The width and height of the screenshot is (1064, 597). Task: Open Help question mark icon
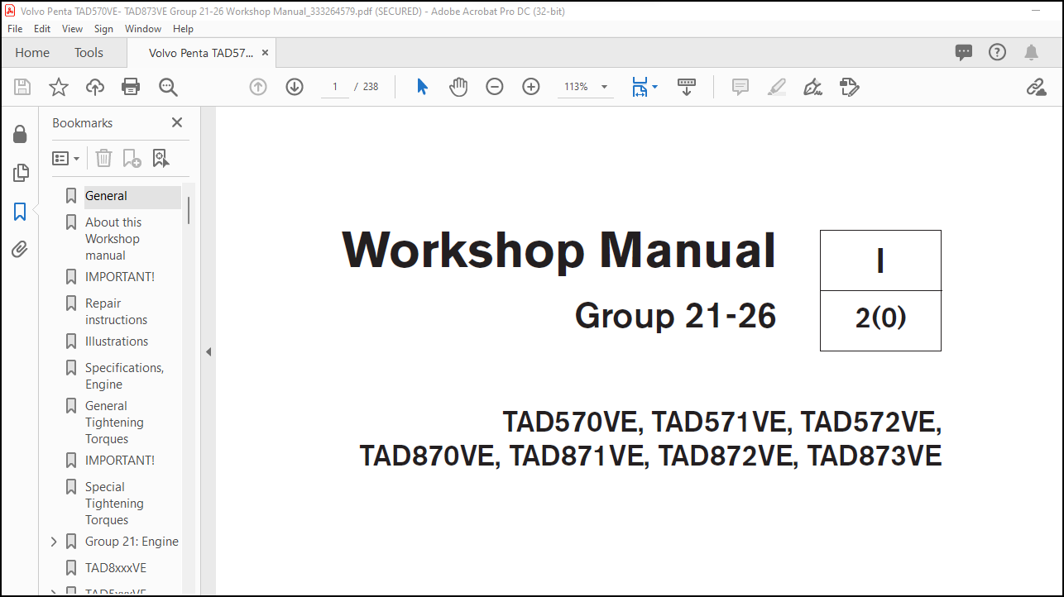(x=998, y=52)
